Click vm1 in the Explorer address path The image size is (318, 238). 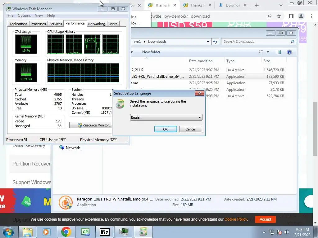(x=137, y=42)
